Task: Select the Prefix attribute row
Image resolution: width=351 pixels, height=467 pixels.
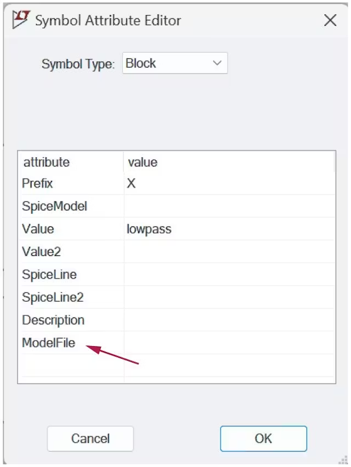Action: tap(37, 184)
